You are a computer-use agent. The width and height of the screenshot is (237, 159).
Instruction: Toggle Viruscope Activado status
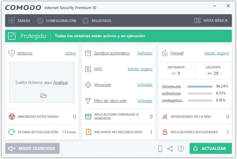pos(145,85)
